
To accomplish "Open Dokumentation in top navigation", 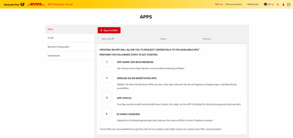I will click(x=233, y=4).
